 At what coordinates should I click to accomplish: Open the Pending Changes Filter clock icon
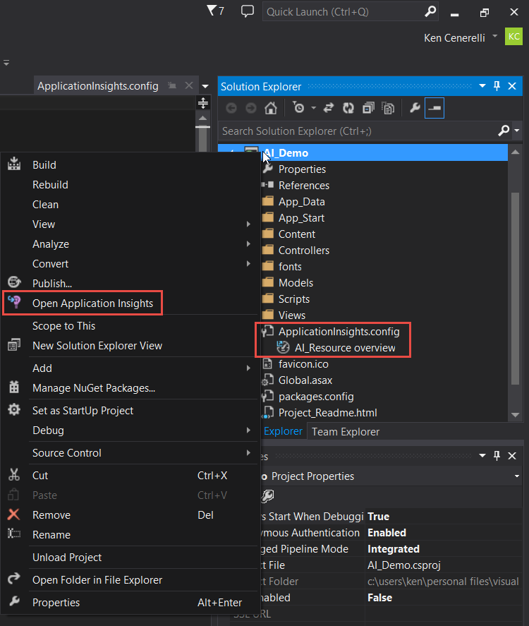(298, 108)
